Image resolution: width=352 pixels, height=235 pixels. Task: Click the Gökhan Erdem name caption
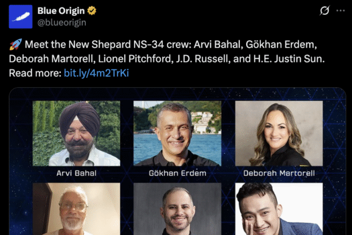(x=177, y=173)
